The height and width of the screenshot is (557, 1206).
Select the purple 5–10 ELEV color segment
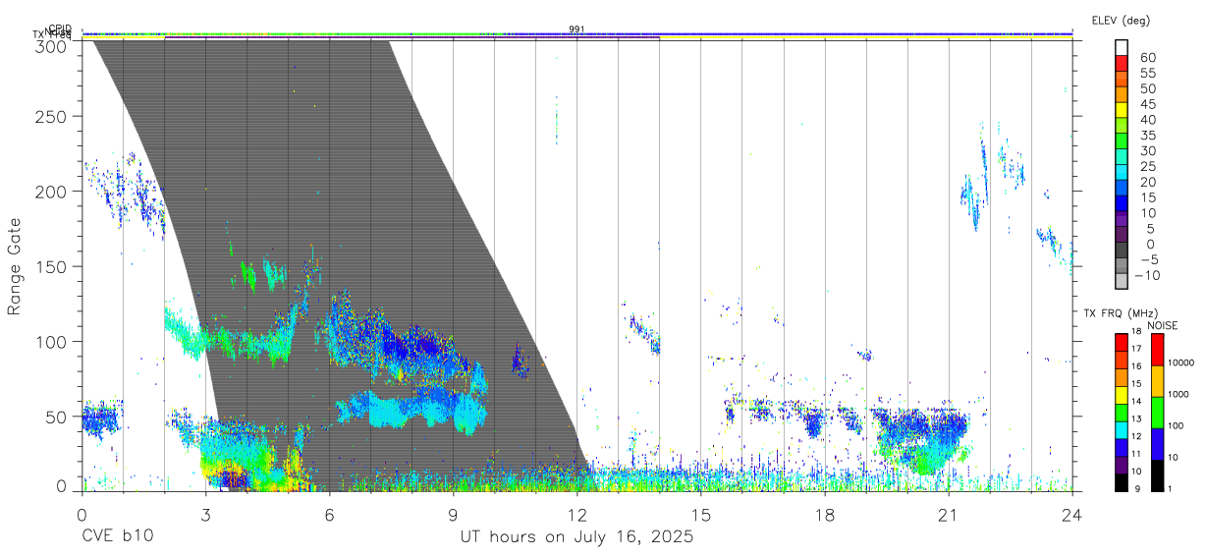tap(1122, 220)
